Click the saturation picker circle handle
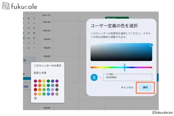 click(151, 45)
